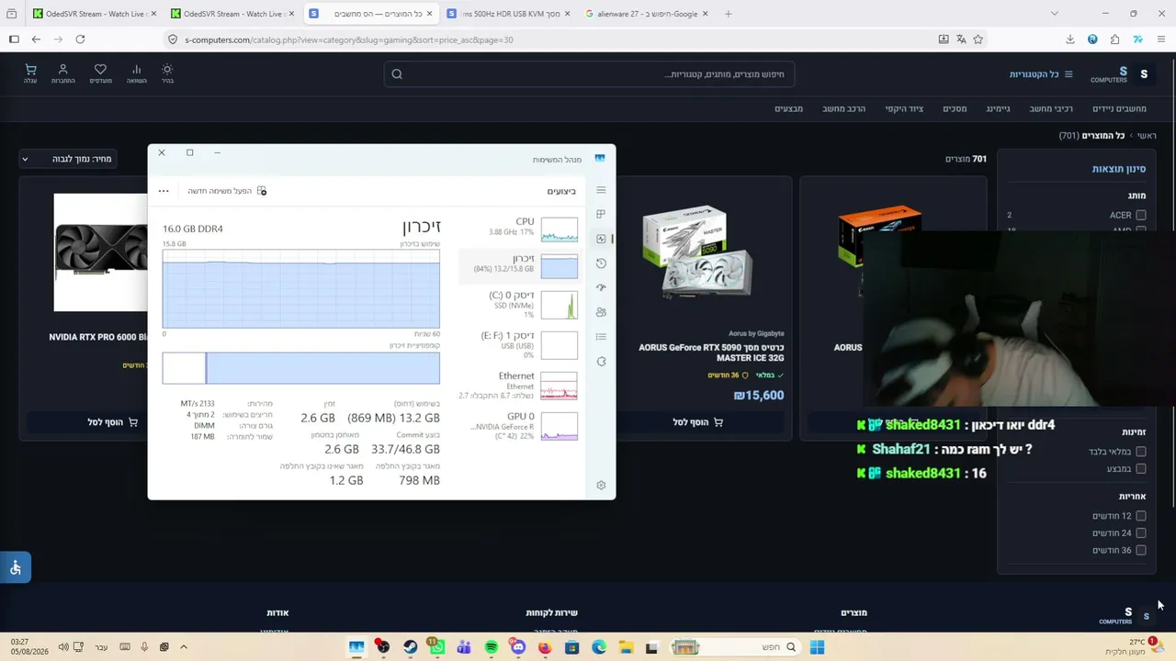
Task: Open the accessibility widget button
Action: click(x=16, y=567)
